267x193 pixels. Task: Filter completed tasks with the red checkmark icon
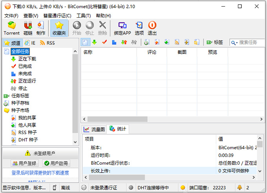pyautogui.click(x=104, y=42)
